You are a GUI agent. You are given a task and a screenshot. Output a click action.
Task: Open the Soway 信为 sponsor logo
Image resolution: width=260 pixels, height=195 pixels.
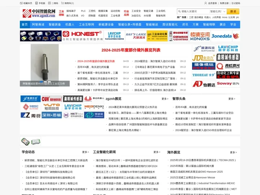228,84
